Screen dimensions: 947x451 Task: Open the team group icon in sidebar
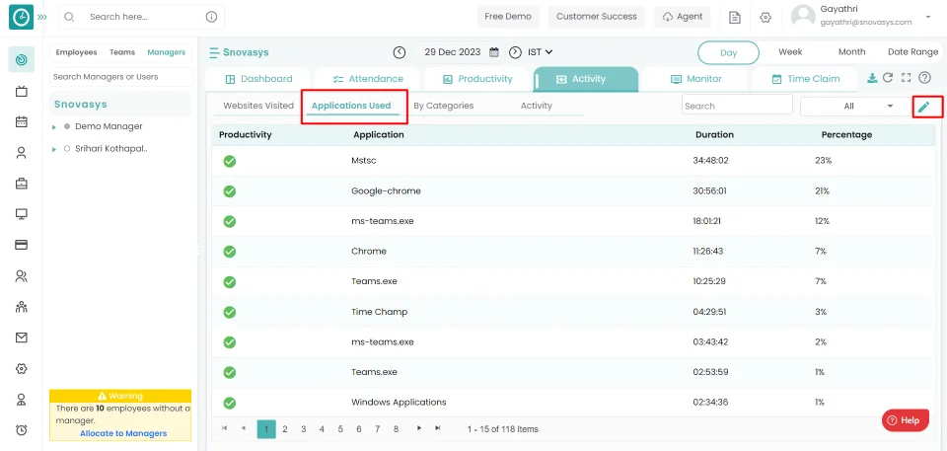coord(21,307)
